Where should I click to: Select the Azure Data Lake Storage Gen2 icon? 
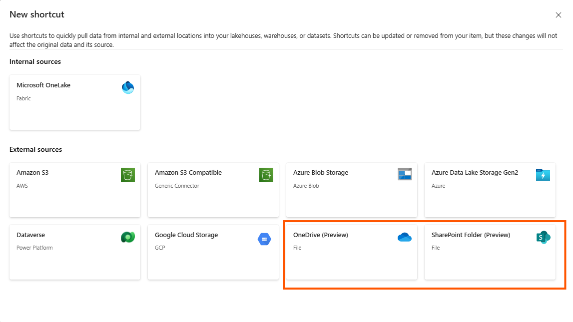[x=543, y=175]
